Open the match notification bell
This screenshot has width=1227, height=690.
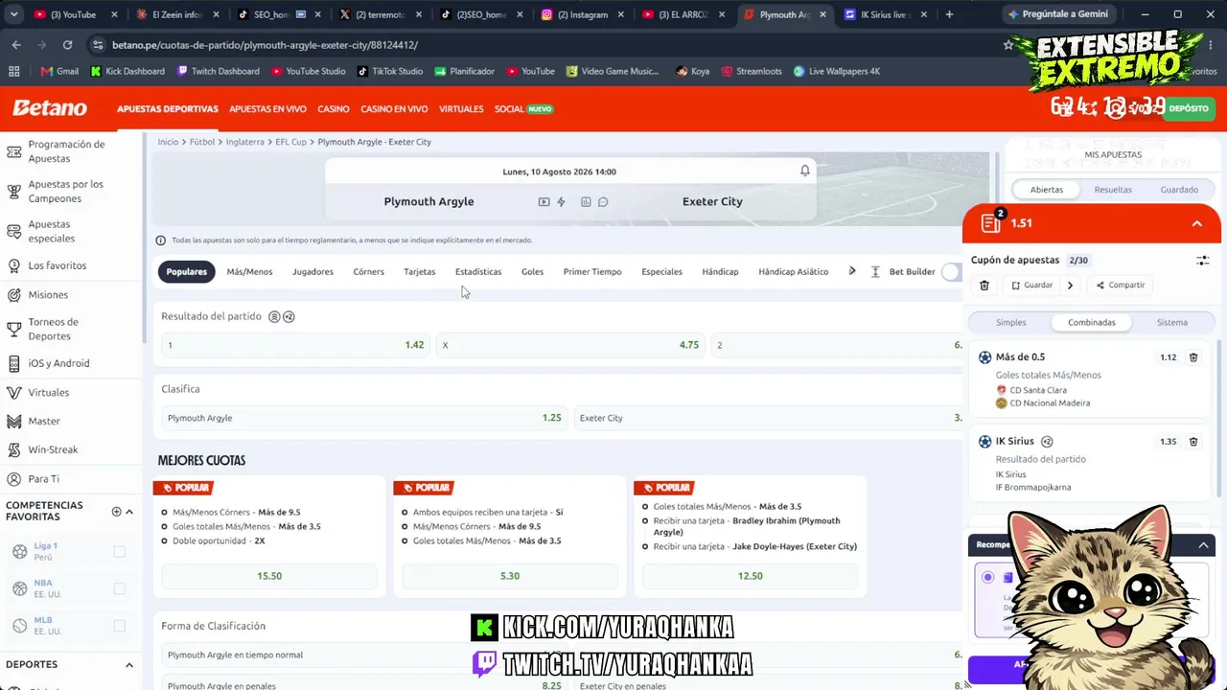(805, 171)
